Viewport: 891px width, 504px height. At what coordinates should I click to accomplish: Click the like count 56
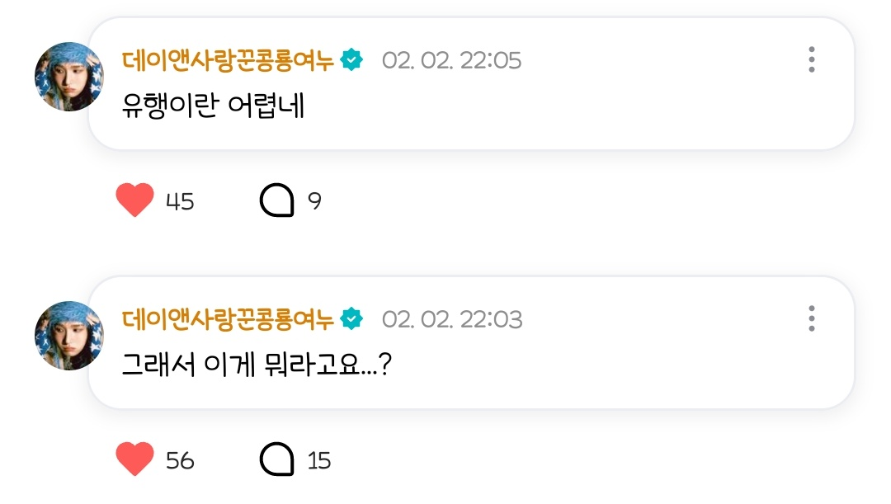[180, 460]
